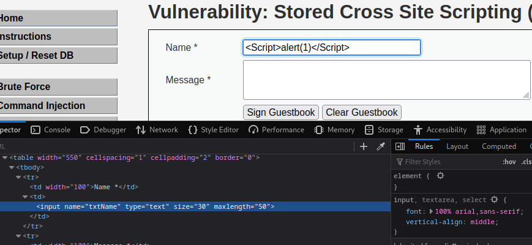Open Command Injection in the sidebar
This screenshot has width=532, height=245.
click(x=43, y=106)
